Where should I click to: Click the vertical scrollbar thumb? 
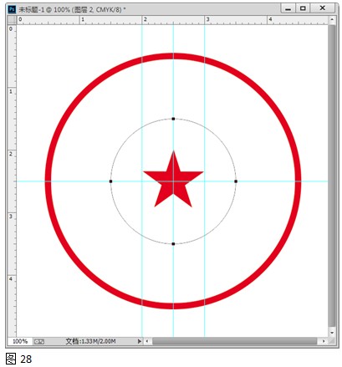coord(332,176)
